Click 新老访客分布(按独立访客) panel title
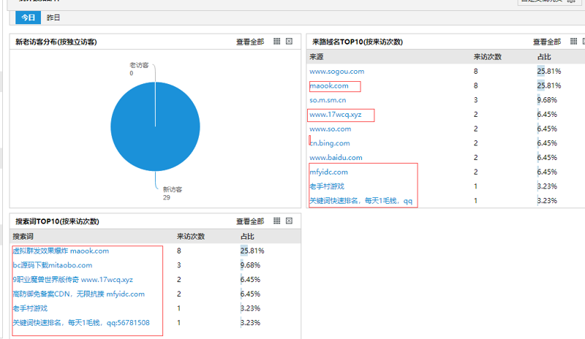585x339 pixels. pos(56,42)
